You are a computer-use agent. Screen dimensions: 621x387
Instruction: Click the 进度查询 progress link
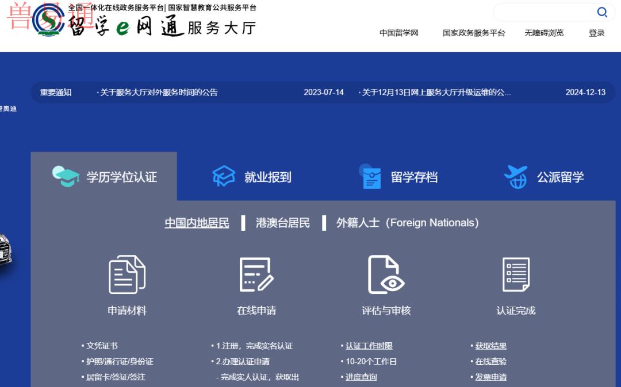click(x=361, y=377)
